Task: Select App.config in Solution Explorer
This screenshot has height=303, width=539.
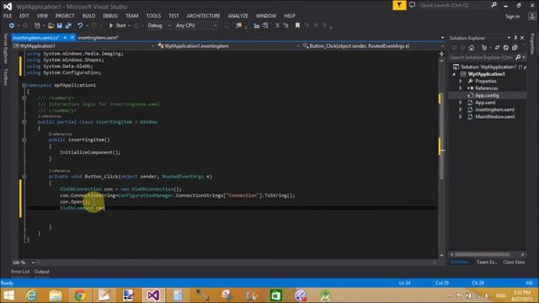Action: pyautogui.click(x=487, y=95)
